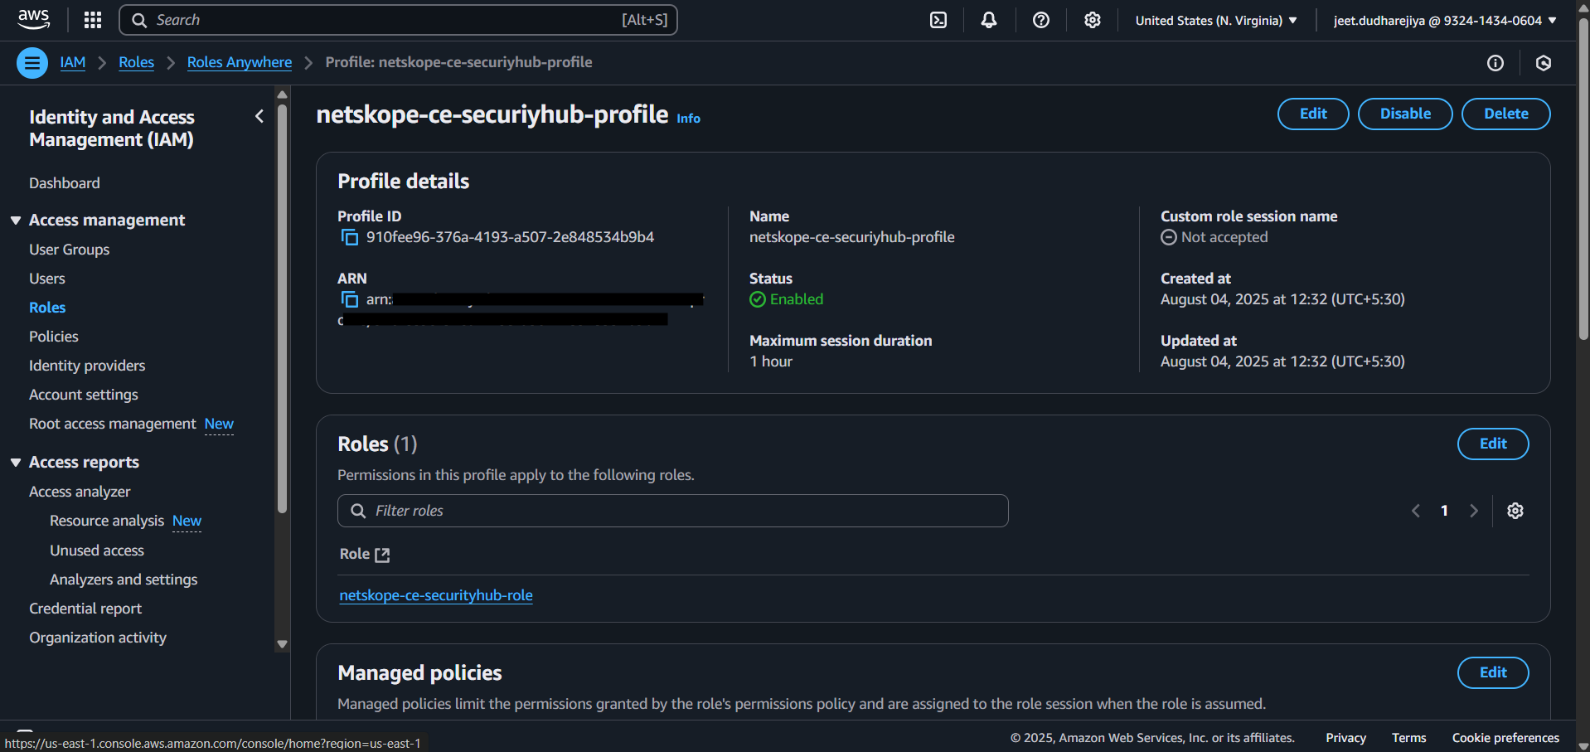Open the info panel icon

1495,63
